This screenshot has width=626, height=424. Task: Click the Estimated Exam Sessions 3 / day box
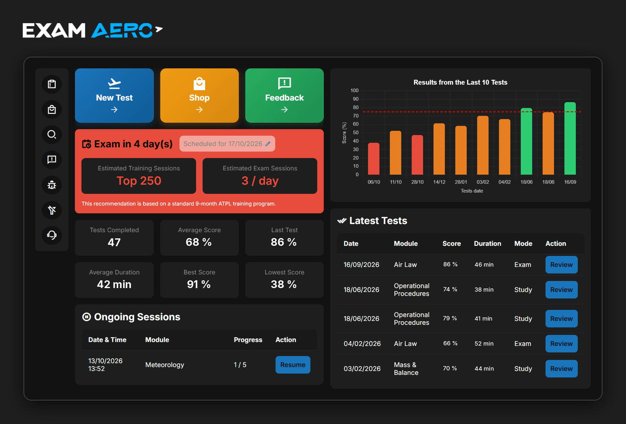(260, 176)
